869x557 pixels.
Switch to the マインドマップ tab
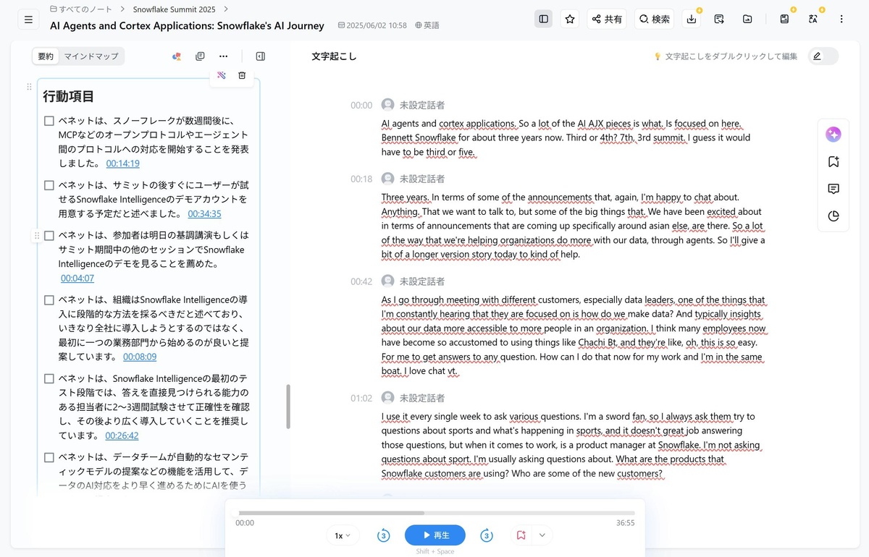pyautogui.click(x=91, y=56)
